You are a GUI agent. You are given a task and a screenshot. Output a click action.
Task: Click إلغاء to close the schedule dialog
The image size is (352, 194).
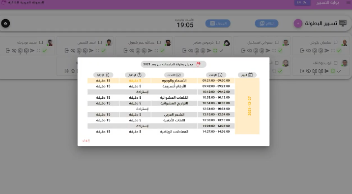pos(86,140)
